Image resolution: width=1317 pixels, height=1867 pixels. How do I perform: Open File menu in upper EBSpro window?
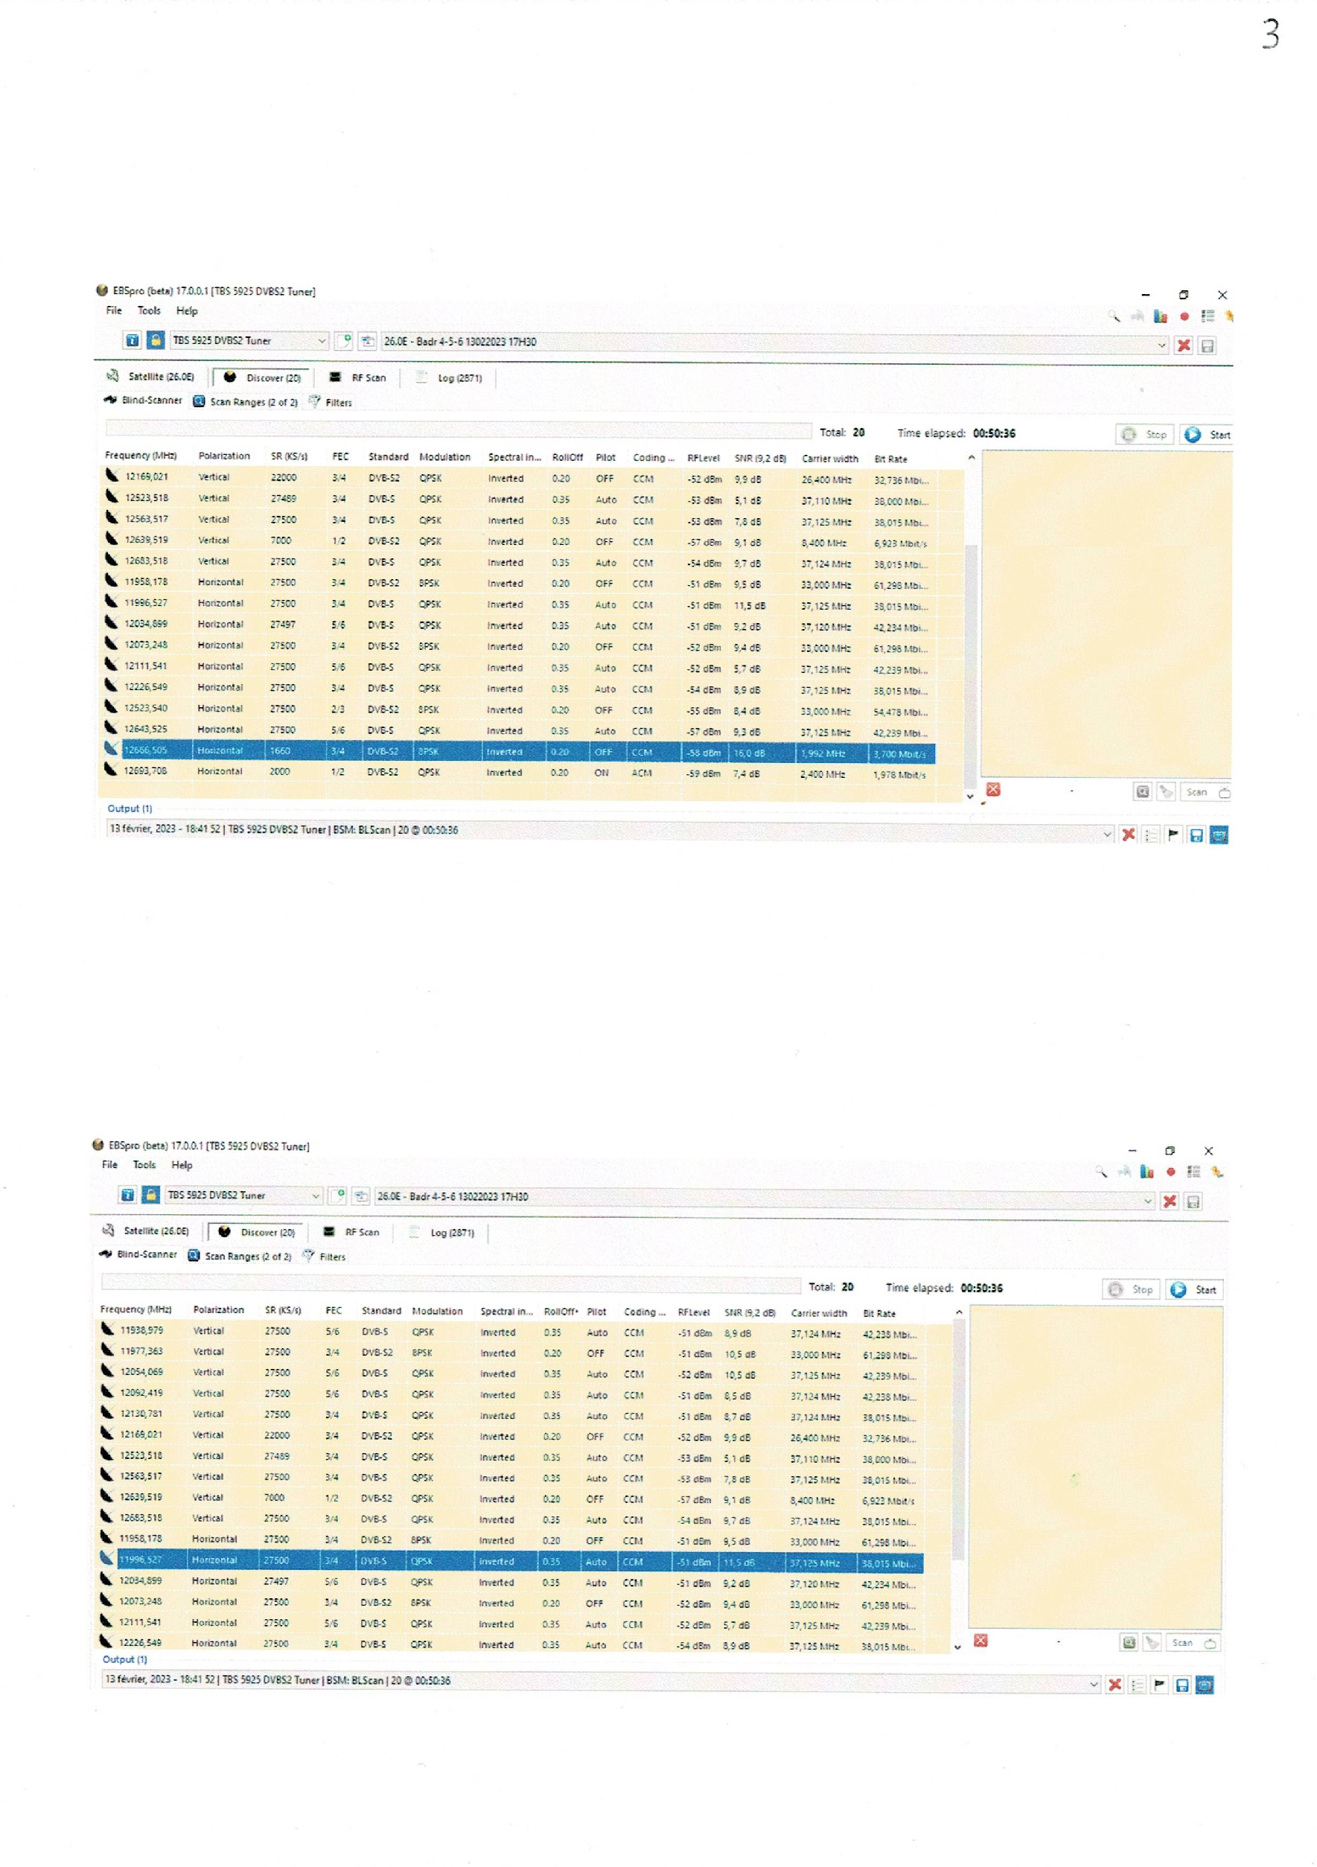click(x=114, y=310)
